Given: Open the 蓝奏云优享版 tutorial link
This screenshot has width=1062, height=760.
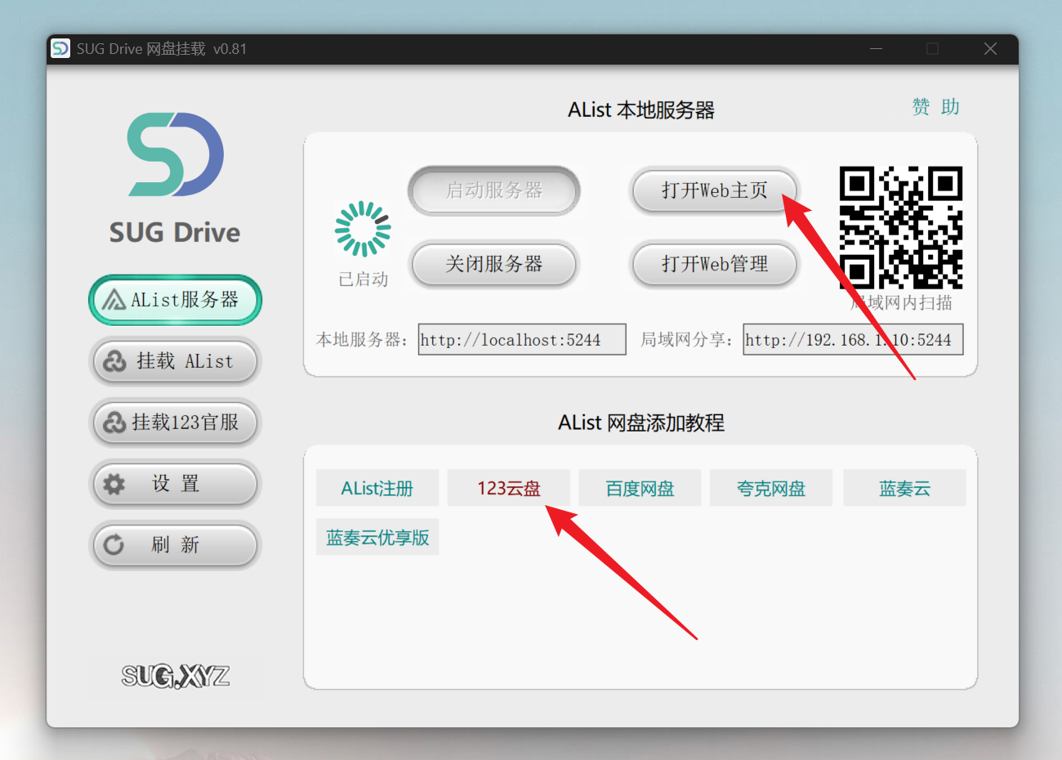Looking at the screenshot, I should click(377, 538).
